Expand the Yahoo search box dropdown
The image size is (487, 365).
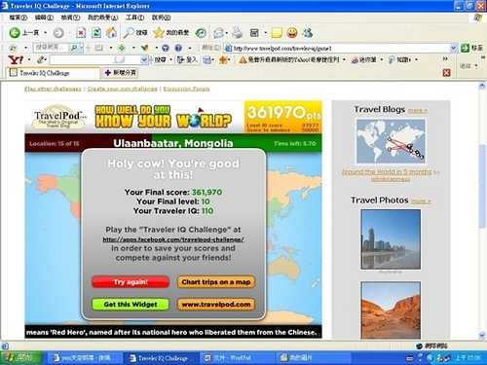(x=144, y=59)
